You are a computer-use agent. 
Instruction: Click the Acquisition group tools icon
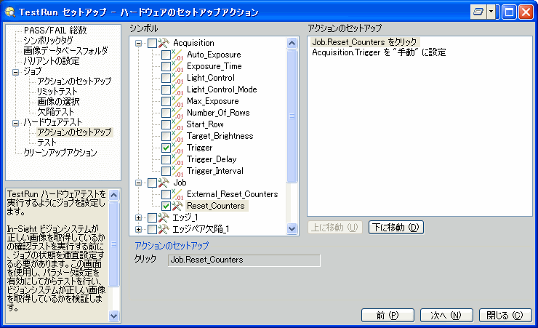tap(164, 44)
